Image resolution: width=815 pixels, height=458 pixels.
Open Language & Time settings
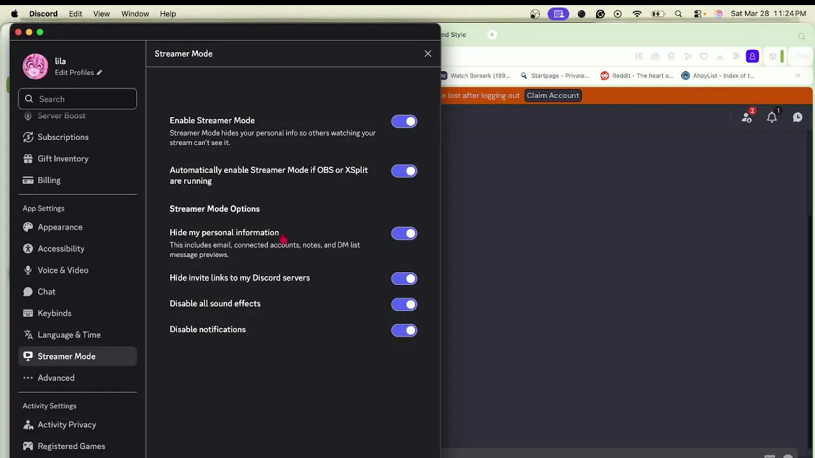tap(78, 335)
